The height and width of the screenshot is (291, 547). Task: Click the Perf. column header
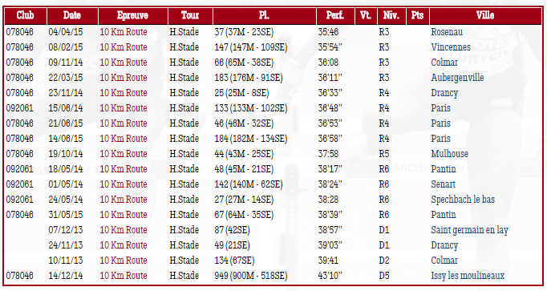335,16
